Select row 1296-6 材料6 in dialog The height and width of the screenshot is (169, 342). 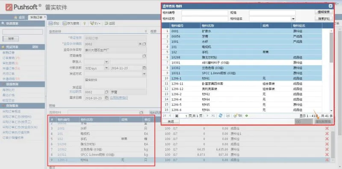[242, 110]
